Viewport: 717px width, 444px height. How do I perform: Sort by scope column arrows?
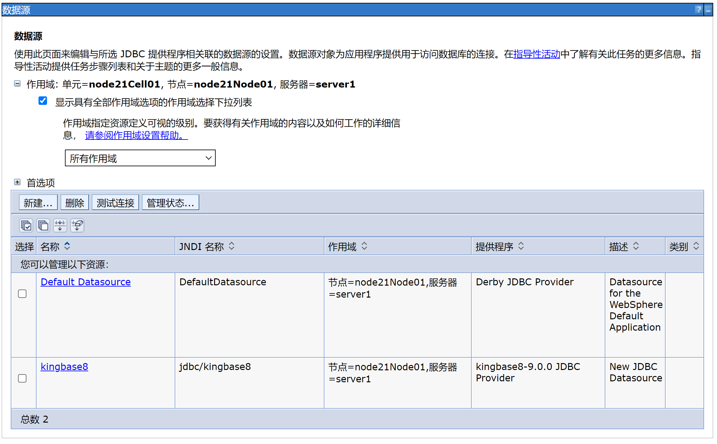point(364,246)
